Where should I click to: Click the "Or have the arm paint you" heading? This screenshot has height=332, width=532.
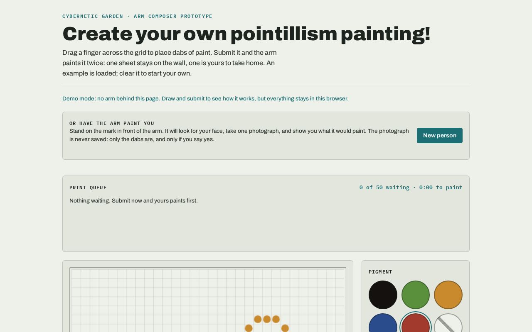pos(112,123)
